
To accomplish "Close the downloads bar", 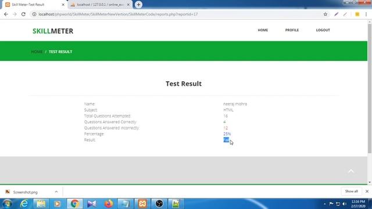I will [x=367, y=191].
